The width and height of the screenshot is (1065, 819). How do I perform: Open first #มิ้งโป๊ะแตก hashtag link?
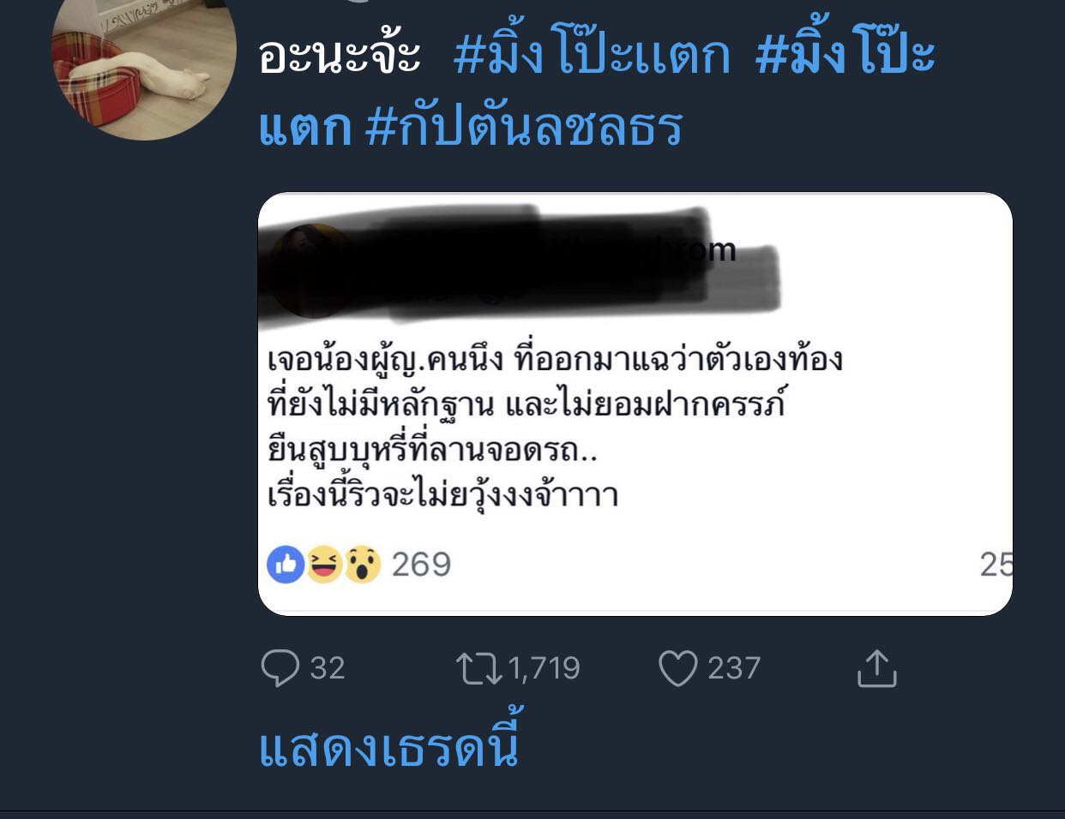tap(592, 53)
